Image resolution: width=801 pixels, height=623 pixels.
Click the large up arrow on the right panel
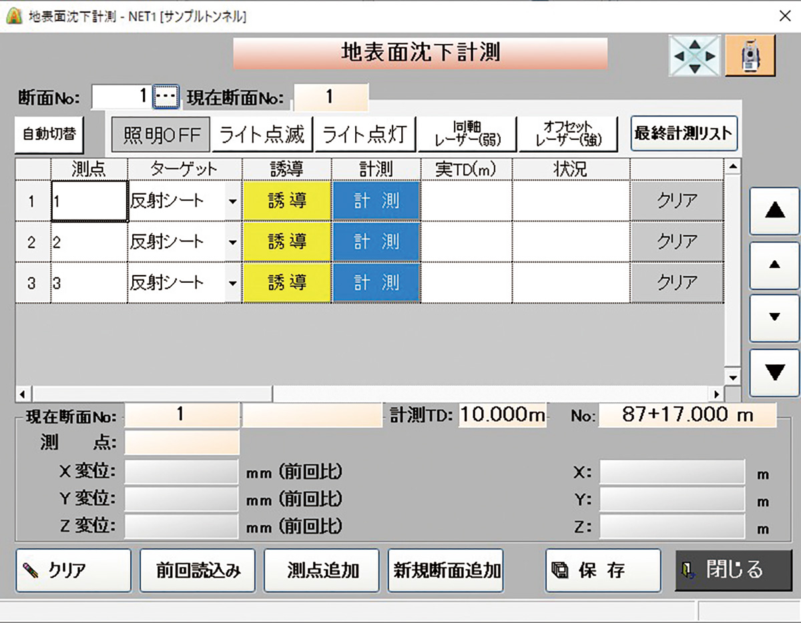tap(774, 209)
